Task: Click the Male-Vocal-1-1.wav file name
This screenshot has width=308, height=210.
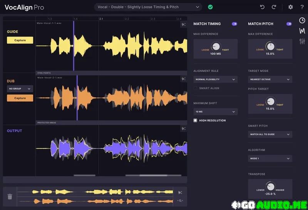Action: coord(49,23)
